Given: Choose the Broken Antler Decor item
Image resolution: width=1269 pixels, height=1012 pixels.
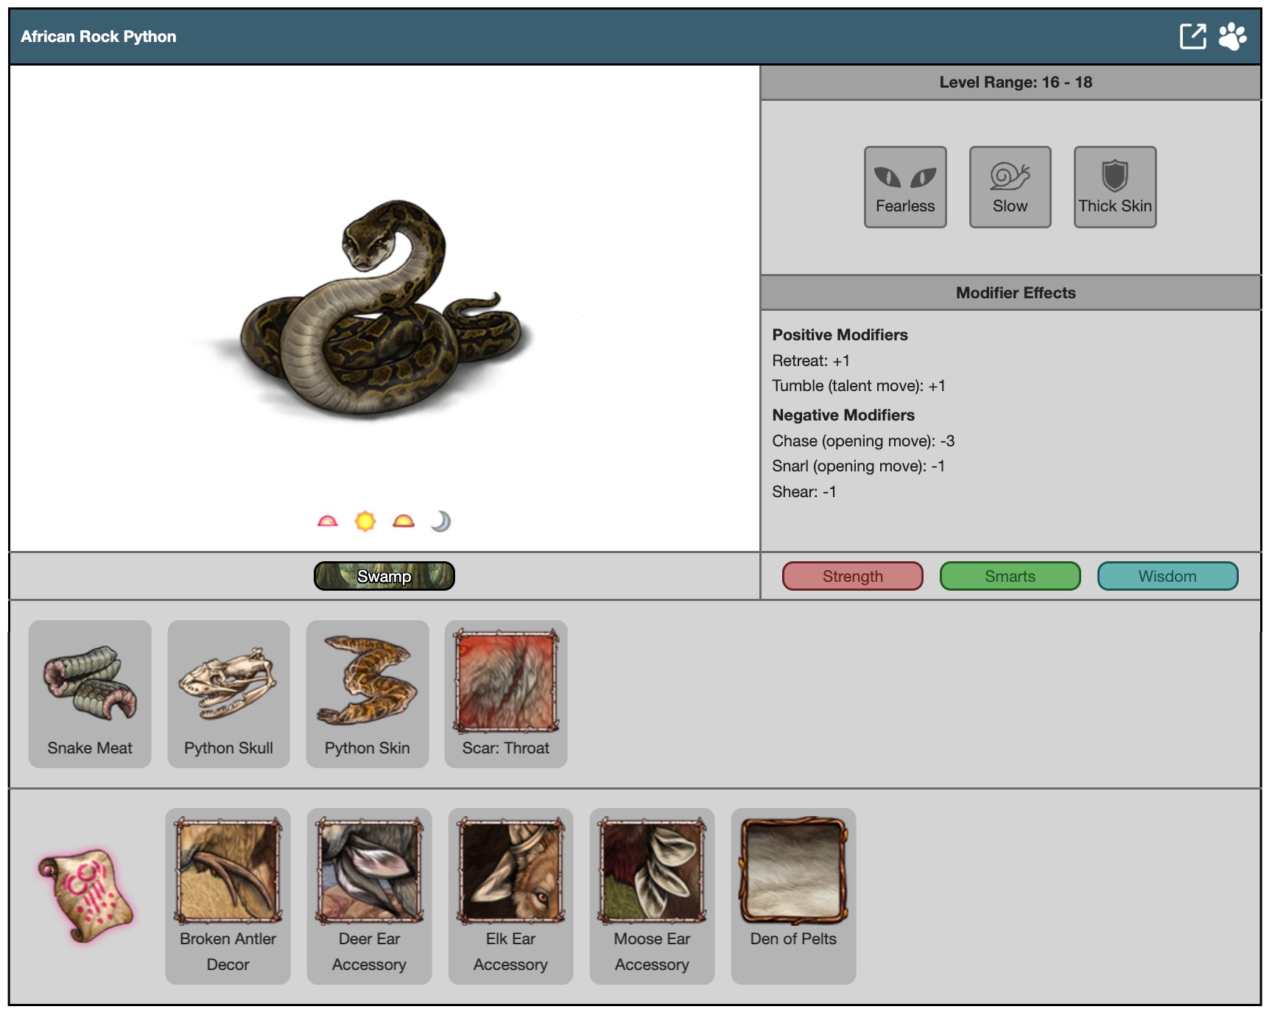Looking at the screenshot, I should click(x=228, y=896).
